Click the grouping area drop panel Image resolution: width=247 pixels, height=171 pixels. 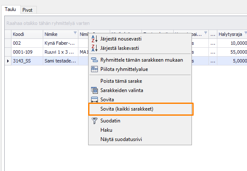coord(126,23)
